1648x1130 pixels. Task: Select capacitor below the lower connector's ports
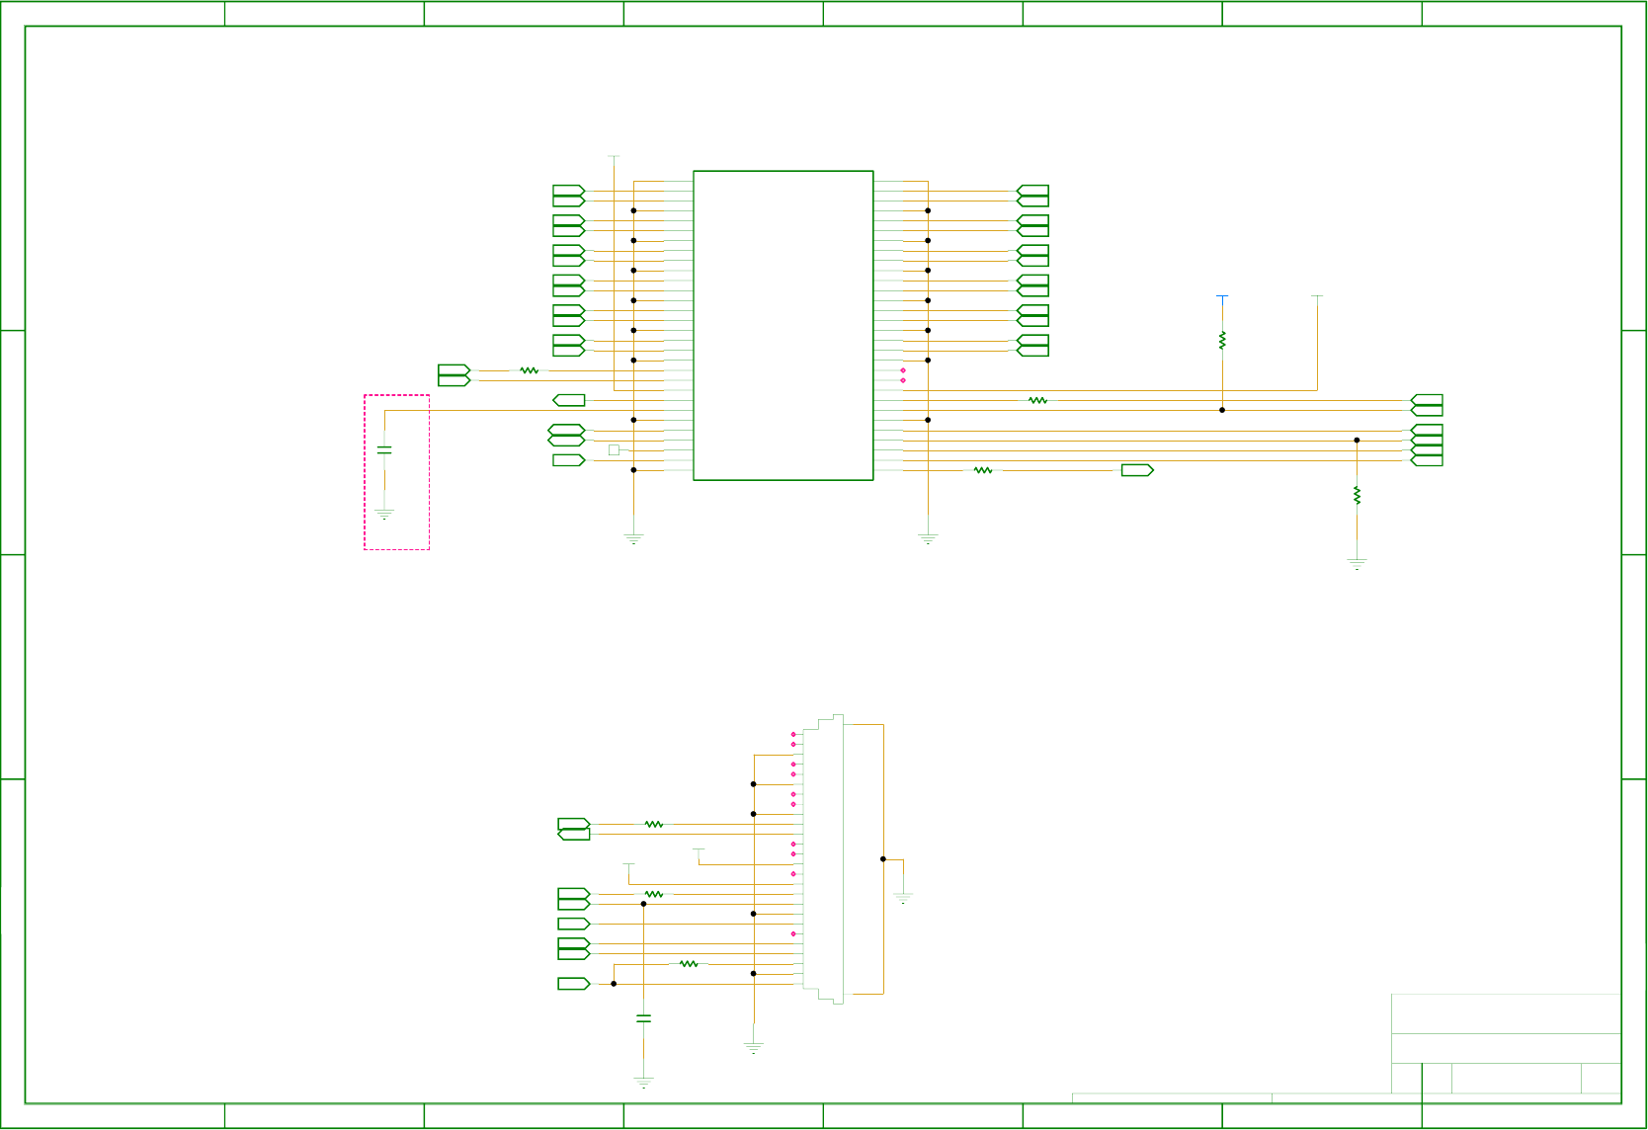(x=643, y=1018)
